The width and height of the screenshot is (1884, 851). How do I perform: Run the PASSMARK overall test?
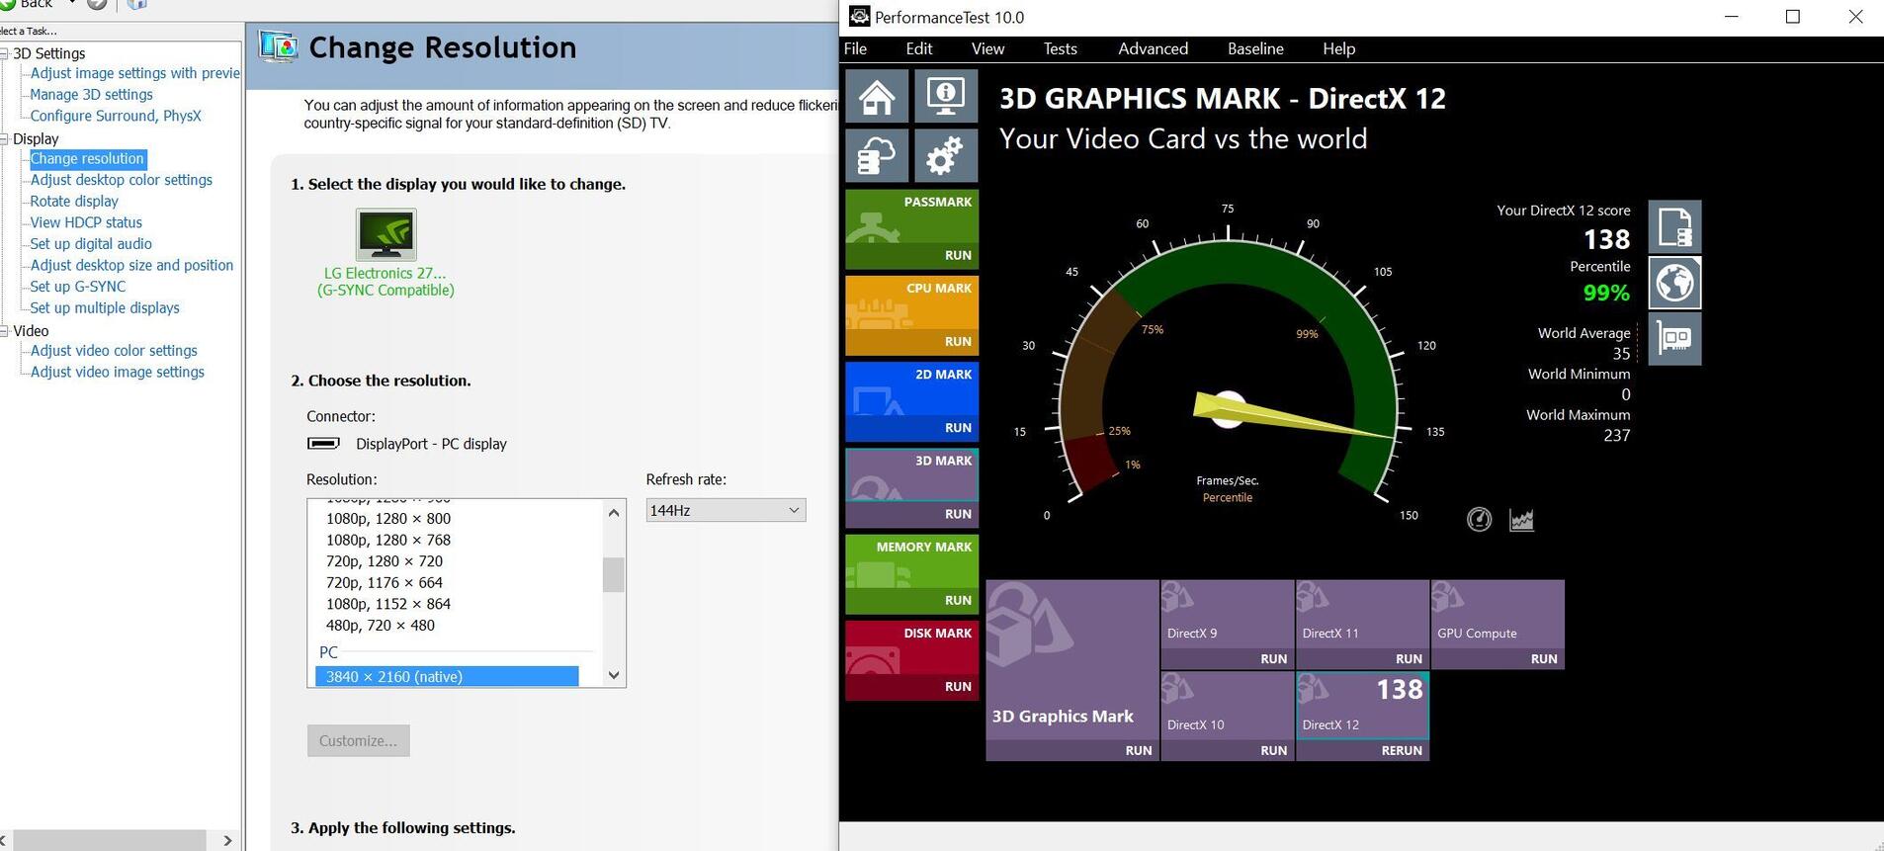(x=958, y=255)
